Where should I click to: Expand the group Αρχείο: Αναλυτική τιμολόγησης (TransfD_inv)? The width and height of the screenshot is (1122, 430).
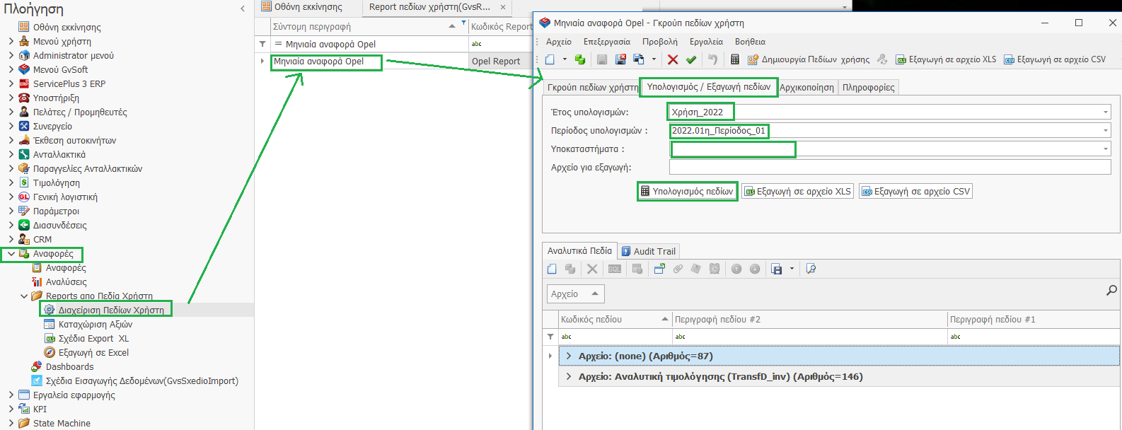pyautogui.click(x=569, y=377)
